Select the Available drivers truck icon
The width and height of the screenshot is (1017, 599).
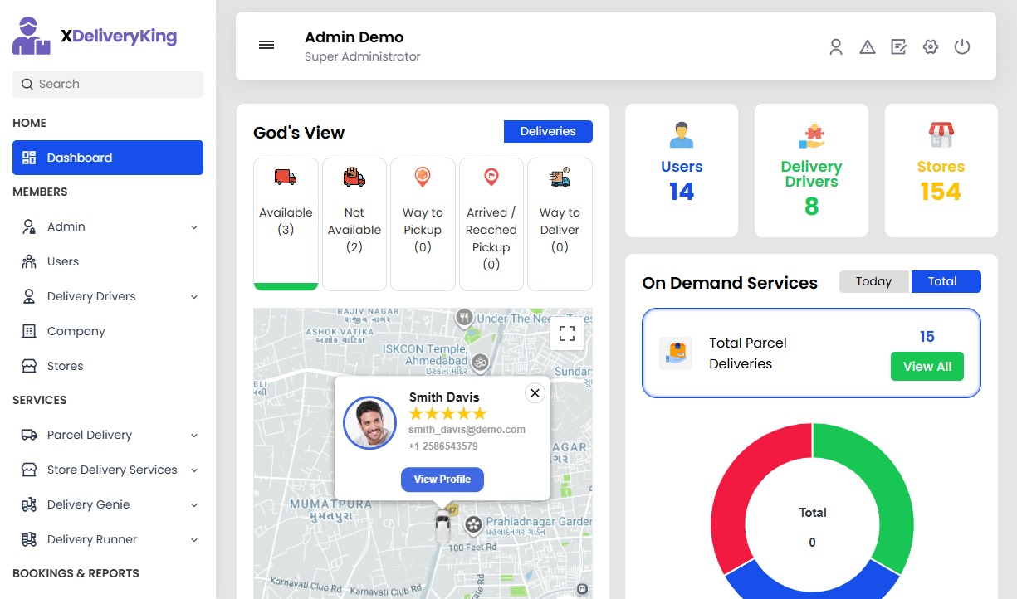[x=286, y=177]
